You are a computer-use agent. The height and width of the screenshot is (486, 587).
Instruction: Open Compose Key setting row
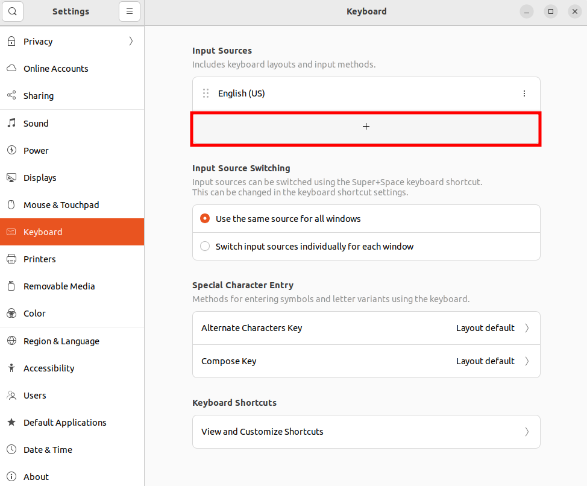(x=366, y=361)
